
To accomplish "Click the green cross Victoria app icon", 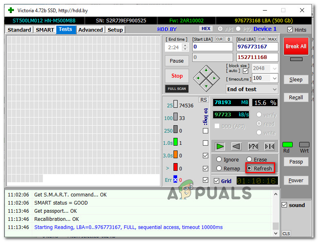I will pos(11,10).
